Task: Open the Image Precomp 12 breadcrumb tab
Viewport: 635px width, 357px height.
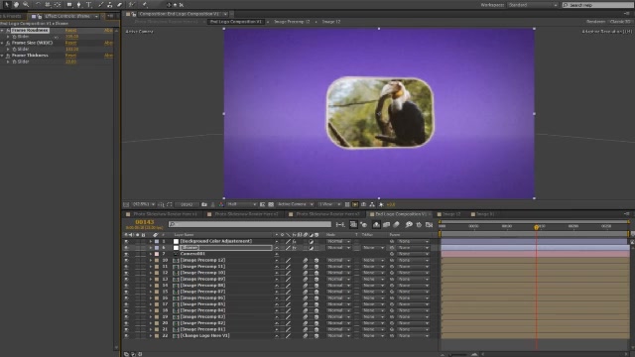Action: [x=292, y=22]
